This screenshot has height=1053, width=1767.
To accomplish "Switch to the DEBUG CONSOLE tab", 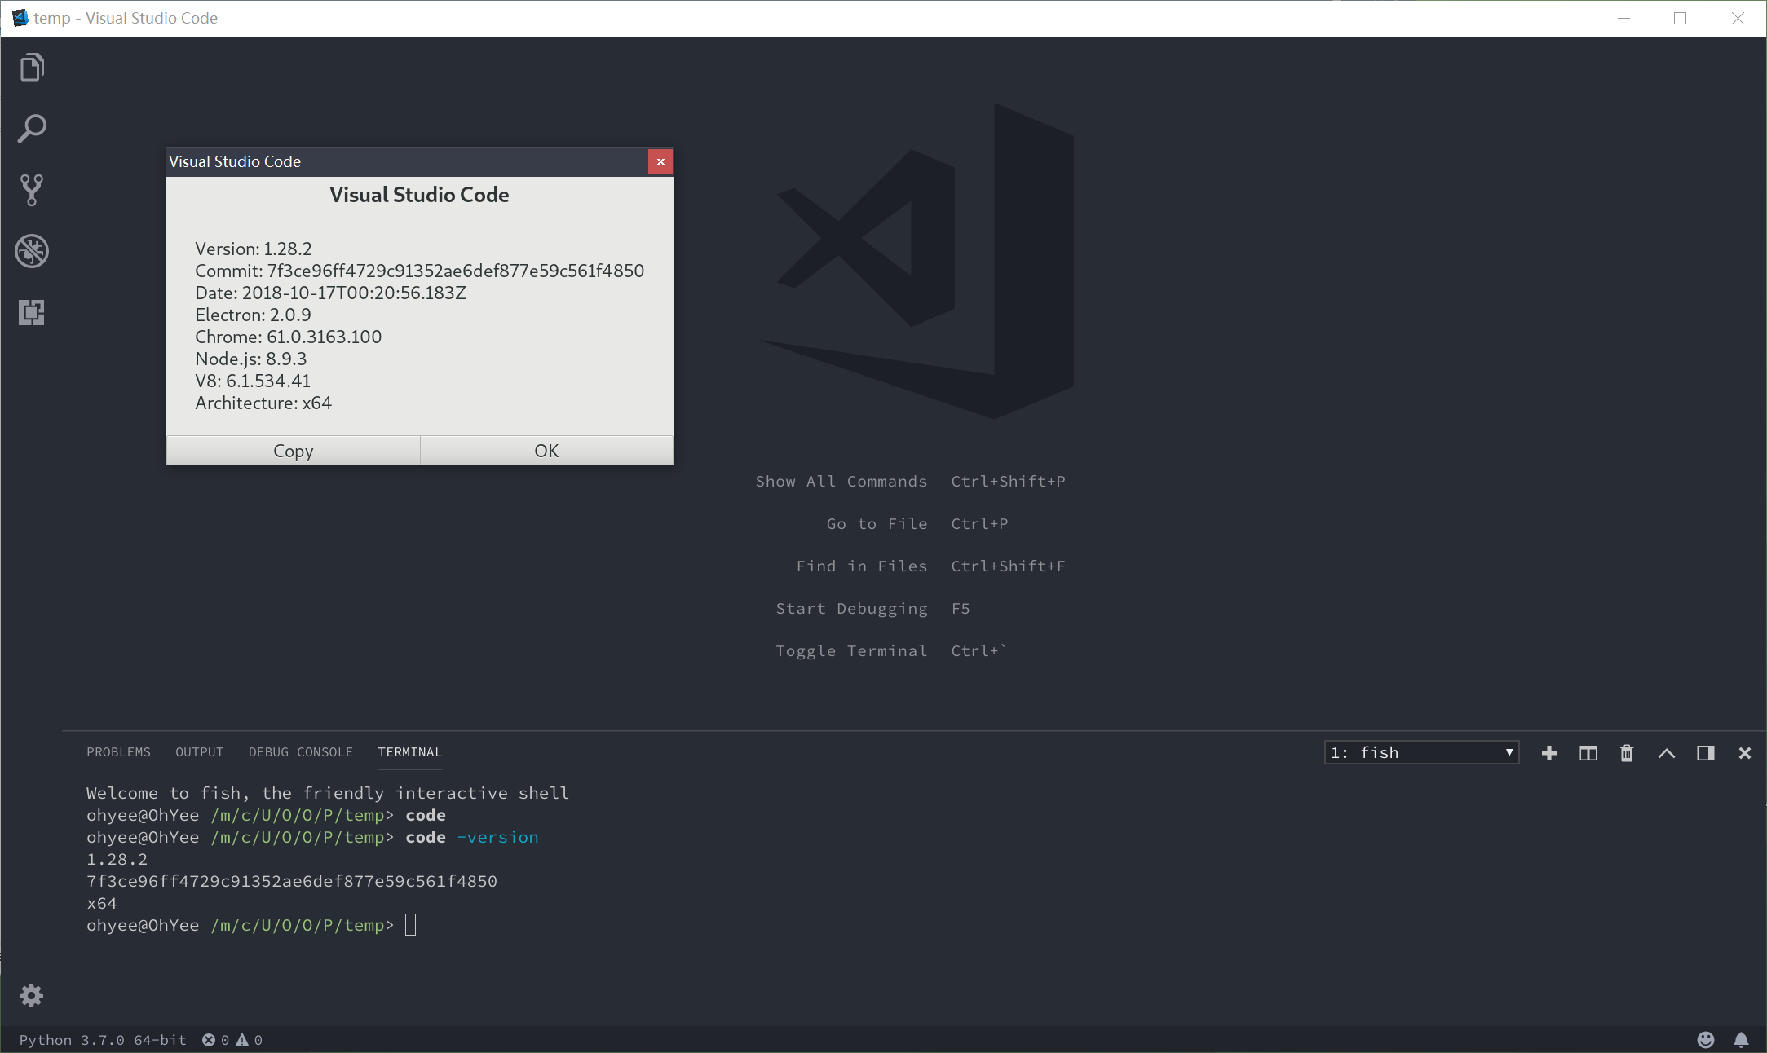I will tap(301, 752).
